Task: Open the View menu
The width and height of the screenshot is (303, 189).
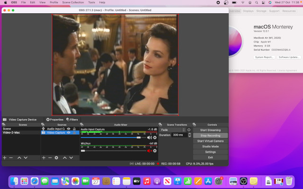Action: 42,2
